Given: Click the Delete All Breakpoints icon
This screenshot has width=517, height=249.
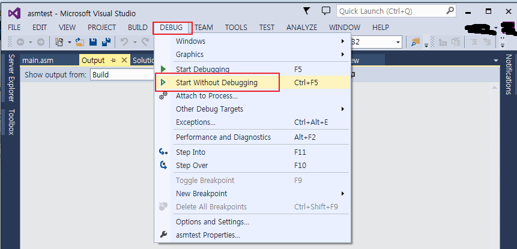Looking at the screenshot, I should tap(163, 206).
